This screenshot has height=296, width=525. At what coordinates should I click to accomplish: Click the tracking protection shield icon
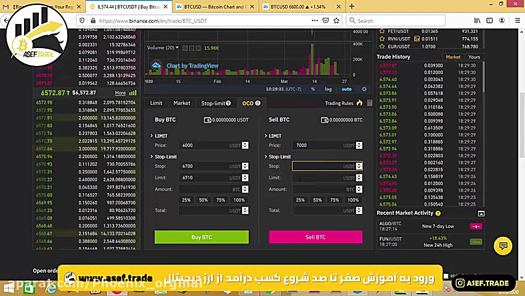(x=82, y=20)
